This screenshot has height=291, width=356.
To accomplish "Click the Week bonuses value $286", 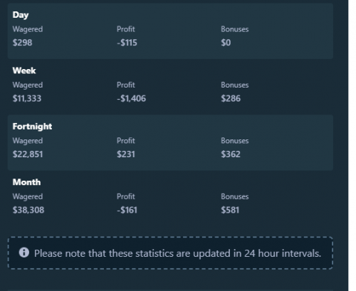I will [x=231, y=98].
